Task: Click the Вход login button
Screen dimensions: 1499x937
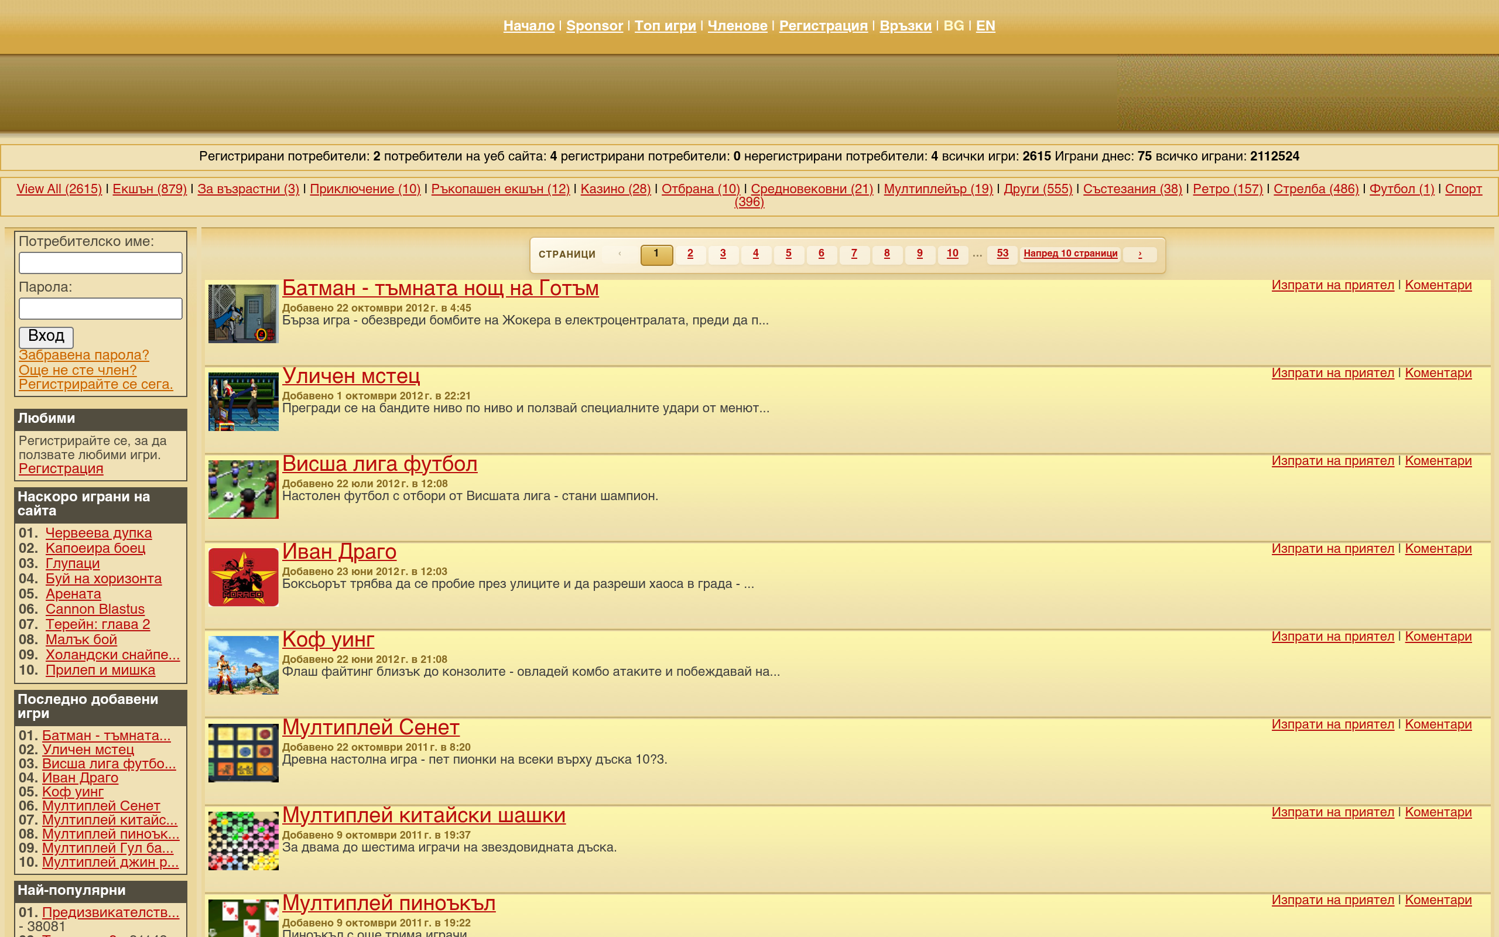Action: (46, 337)
